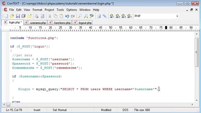Image resolution: width=201 pixels, height=113 pixels.
Task: Open Find with the magnifier icon
Action: click(x=80, y=16)
